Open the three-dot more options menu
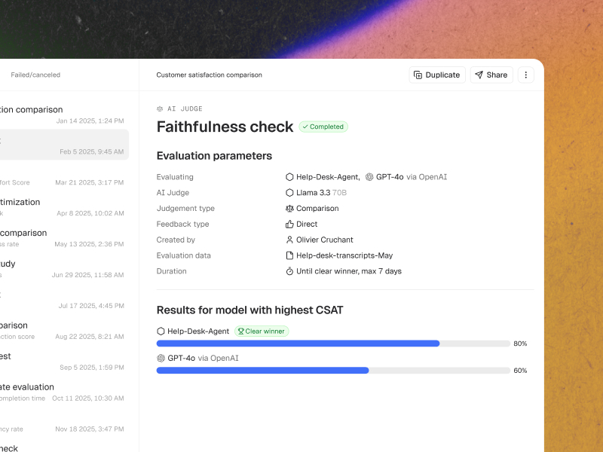This screenshot has width=603, height=452. point(525,75)
